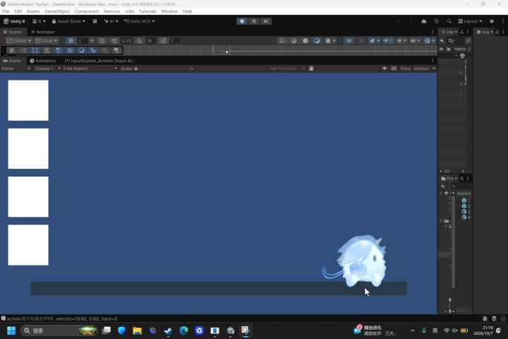Click the Game view Scale slider handle

coord(136,69)
